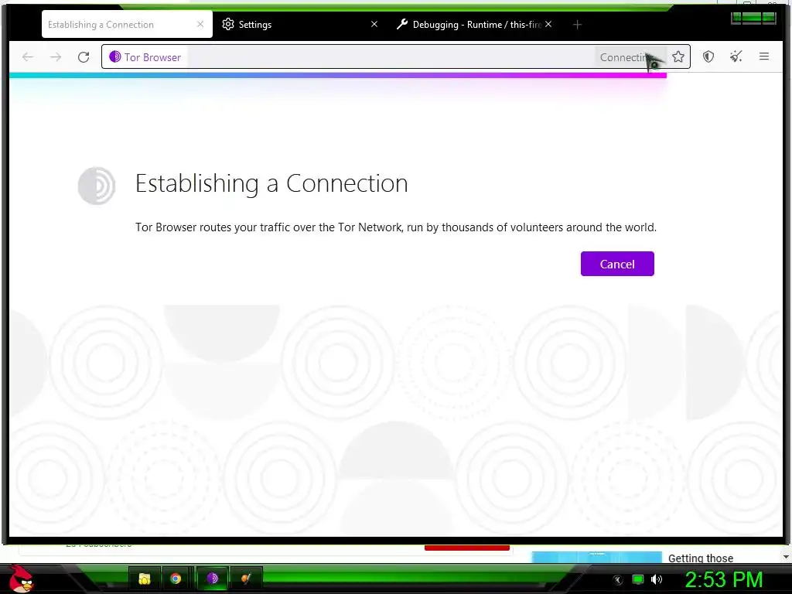The width and height of the screenshot is (792, 594).
Task: Click the Establishing a Connection heading
Action: pyautogui.click(x=271, y=183)
